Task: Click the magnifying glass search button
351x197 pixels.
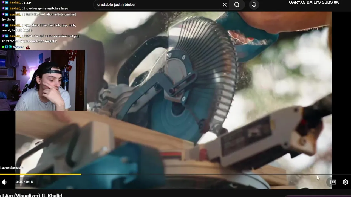Action: click(237, 5)
